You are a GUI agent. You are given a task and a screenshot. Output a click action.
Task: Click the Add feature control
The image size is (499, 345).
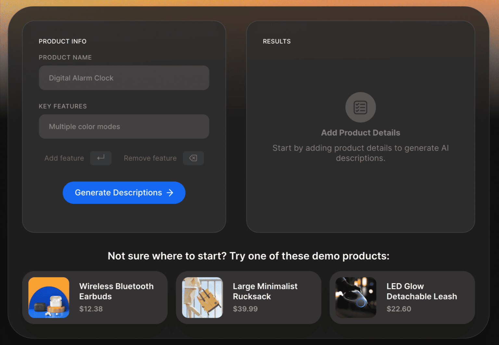(x=64, y=158)
